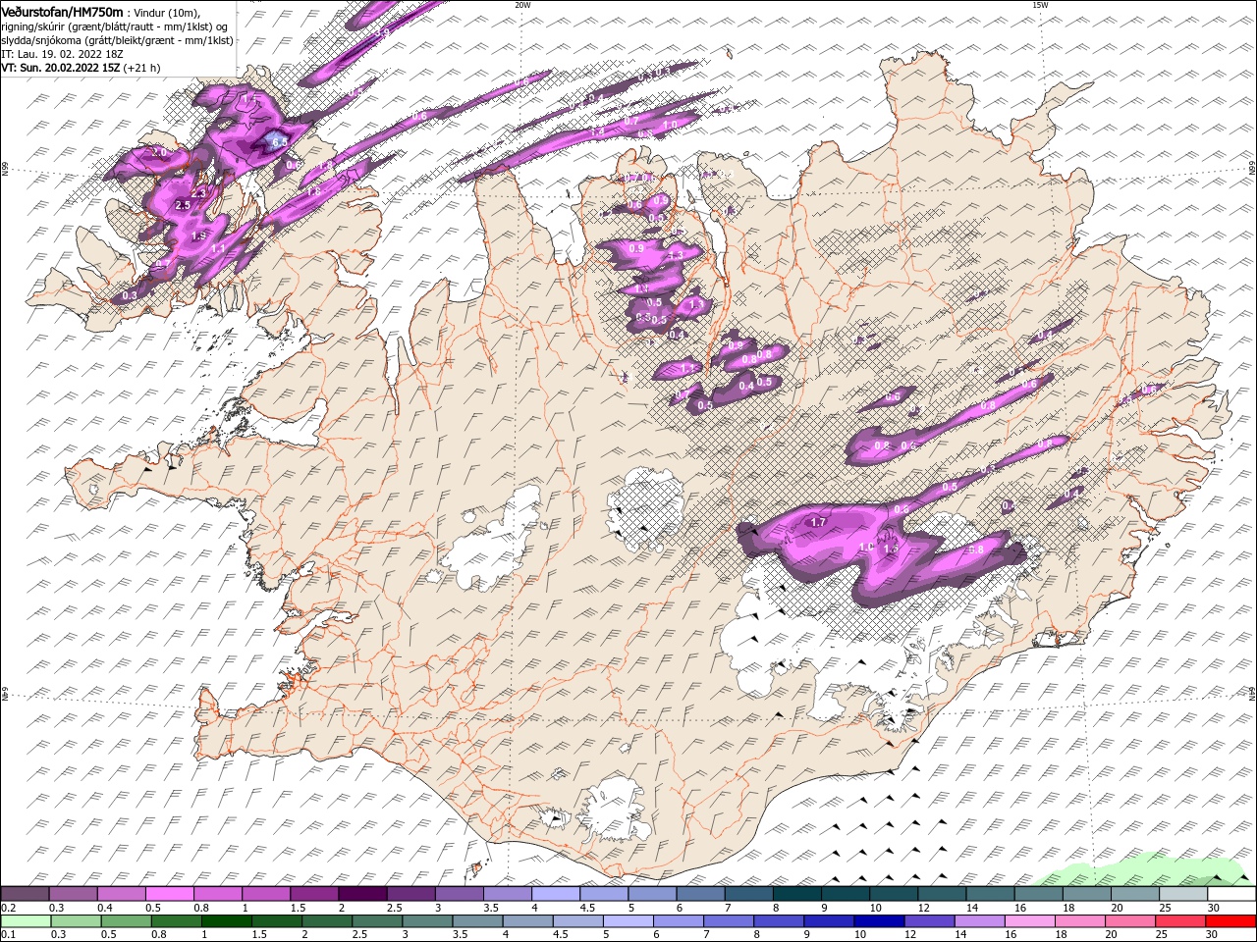Pick the 0.1 pale green swatch in green scale
The image size is (1257, 942).
[x=25, y=921]
